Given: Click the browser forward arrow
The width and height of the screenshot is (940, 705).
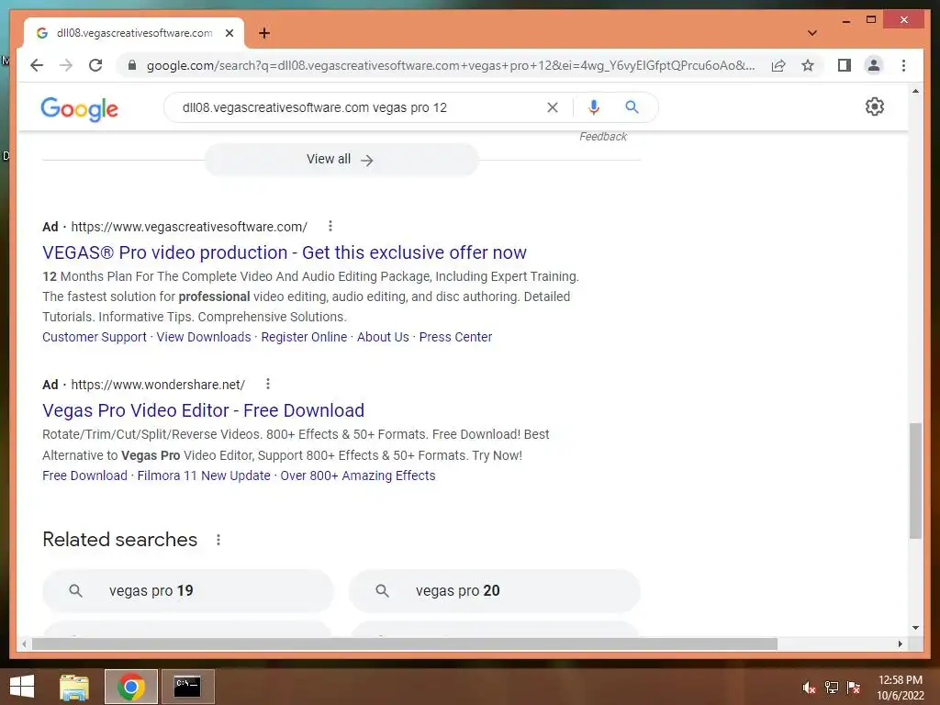Looking at the screenshot, I should pyautogui.click(x=66, y=65).
